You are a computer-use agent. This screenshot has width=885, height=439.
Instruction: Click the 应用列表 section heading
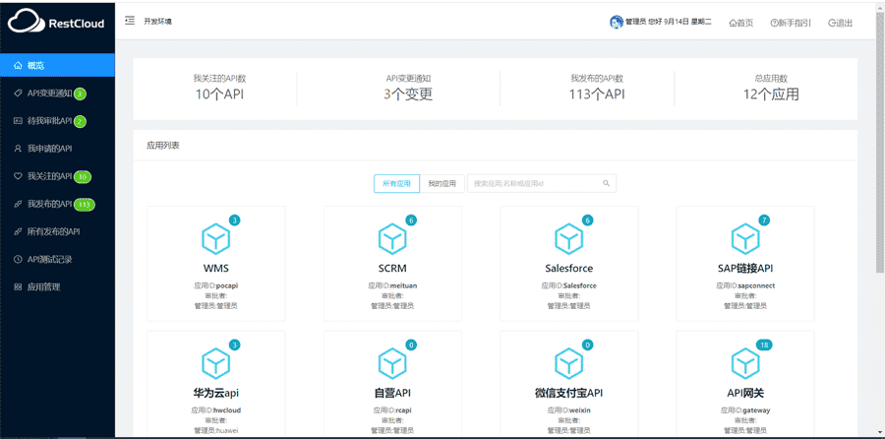click(163, 146)
